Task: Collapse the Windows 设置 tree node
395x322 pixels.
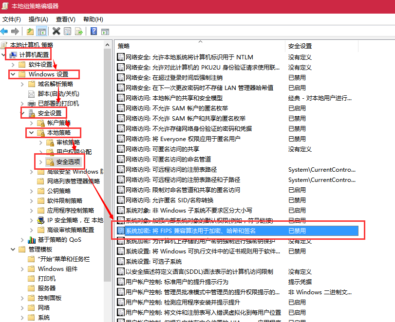Action: tap(13, 74)
